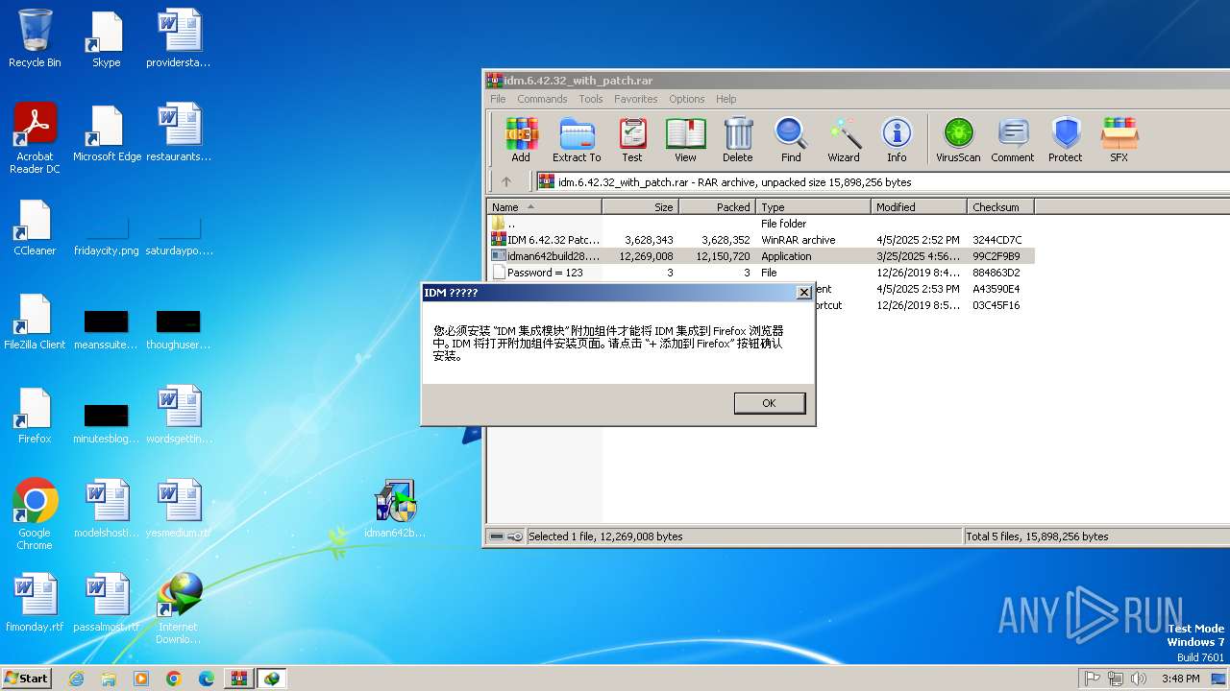
Task: Click the Start button
Action: click(x=27, y=679)
